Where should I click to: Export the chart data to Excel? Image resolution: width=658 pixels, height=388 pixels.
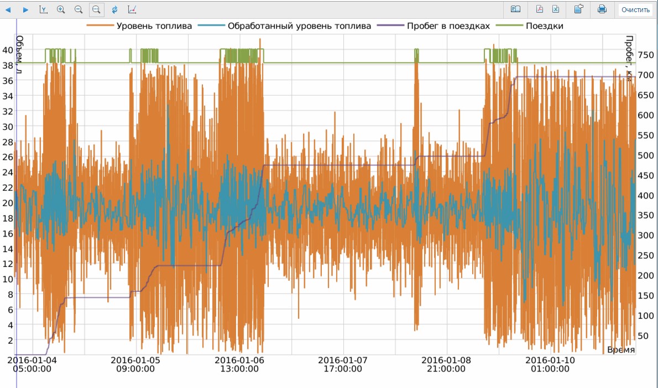point(556,9)
